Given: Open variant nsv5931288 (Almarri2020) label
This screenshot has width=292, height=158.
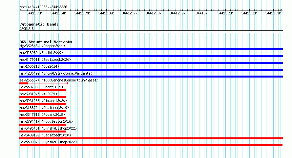Looking at the screenshot, I should click(43, 101).
